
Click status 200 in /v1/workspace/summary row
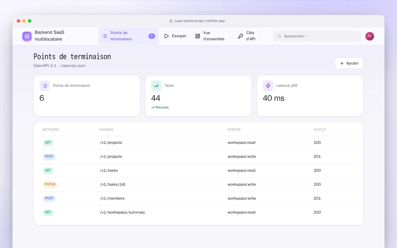[317, 212]
